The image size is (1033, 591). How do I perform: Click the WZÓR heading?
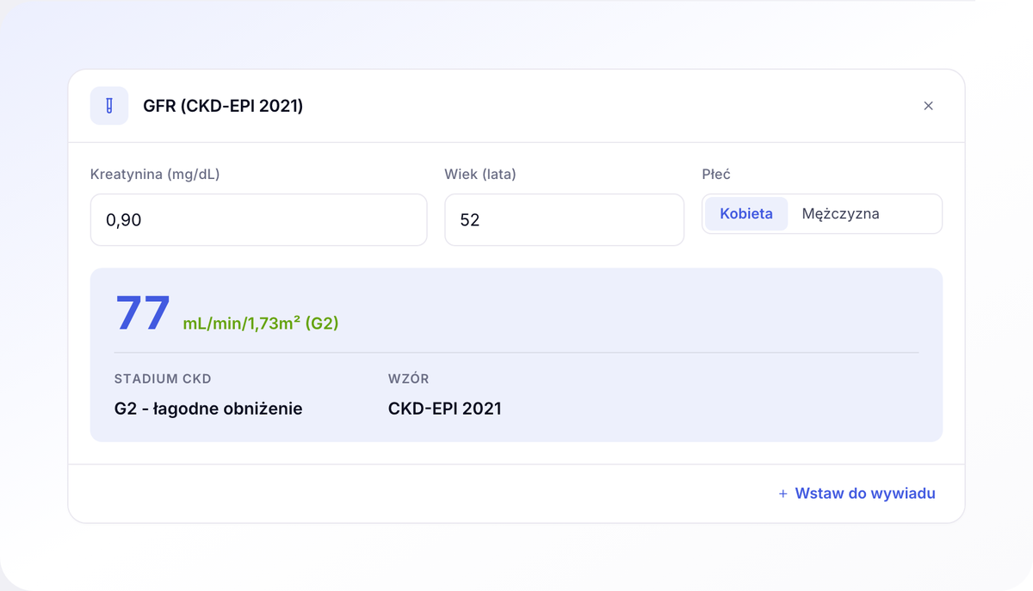click(x=409, y=379)
